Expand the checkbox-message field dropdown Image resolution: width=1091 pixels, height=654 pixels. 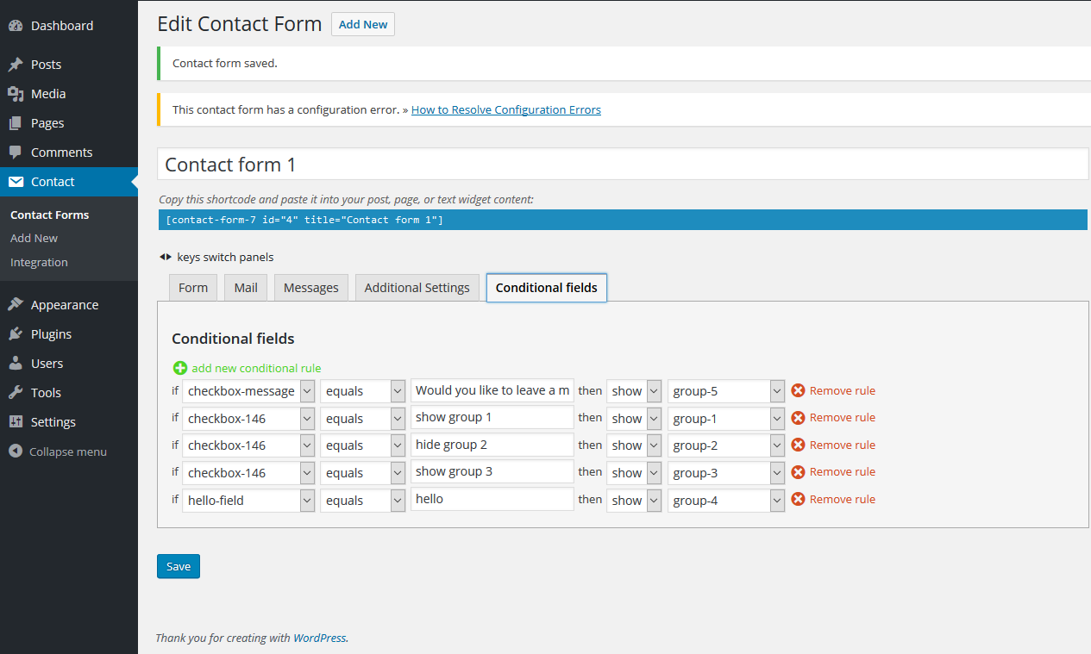(x=248, y=391)
